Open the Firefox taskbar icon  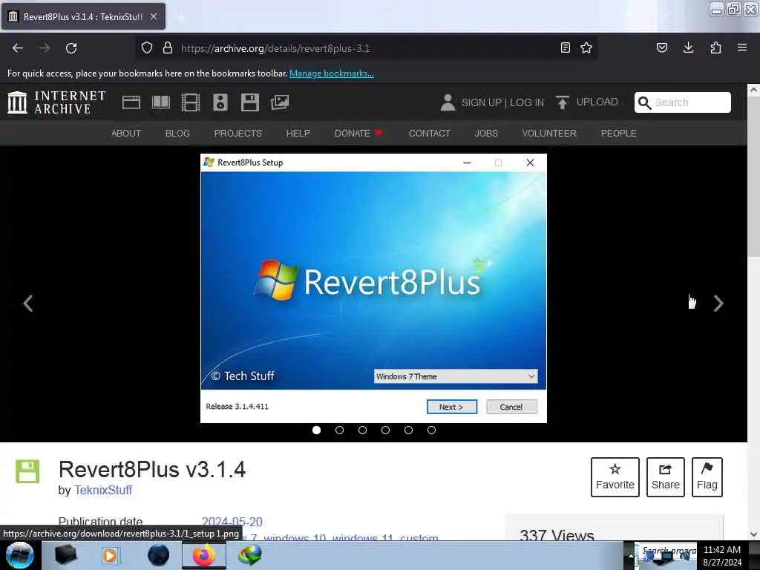(204, 555)
